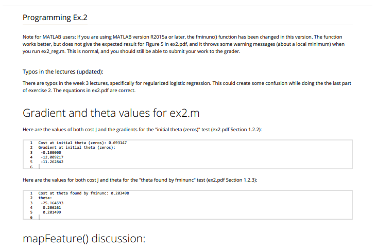Click the sentence about ex2.pdf Section 1.2.3
This screenshot has height=249, width=377.
coord(140,180)
